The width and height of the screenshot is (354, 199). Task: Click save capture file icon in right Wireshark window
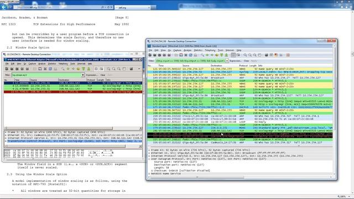click(181, 55)
